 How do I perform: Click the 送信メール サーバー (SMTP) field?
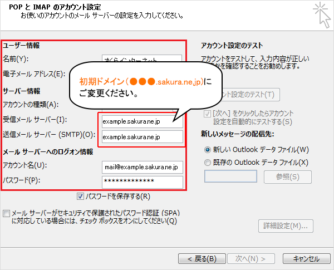pyautogui.click(x=142, y=136)
